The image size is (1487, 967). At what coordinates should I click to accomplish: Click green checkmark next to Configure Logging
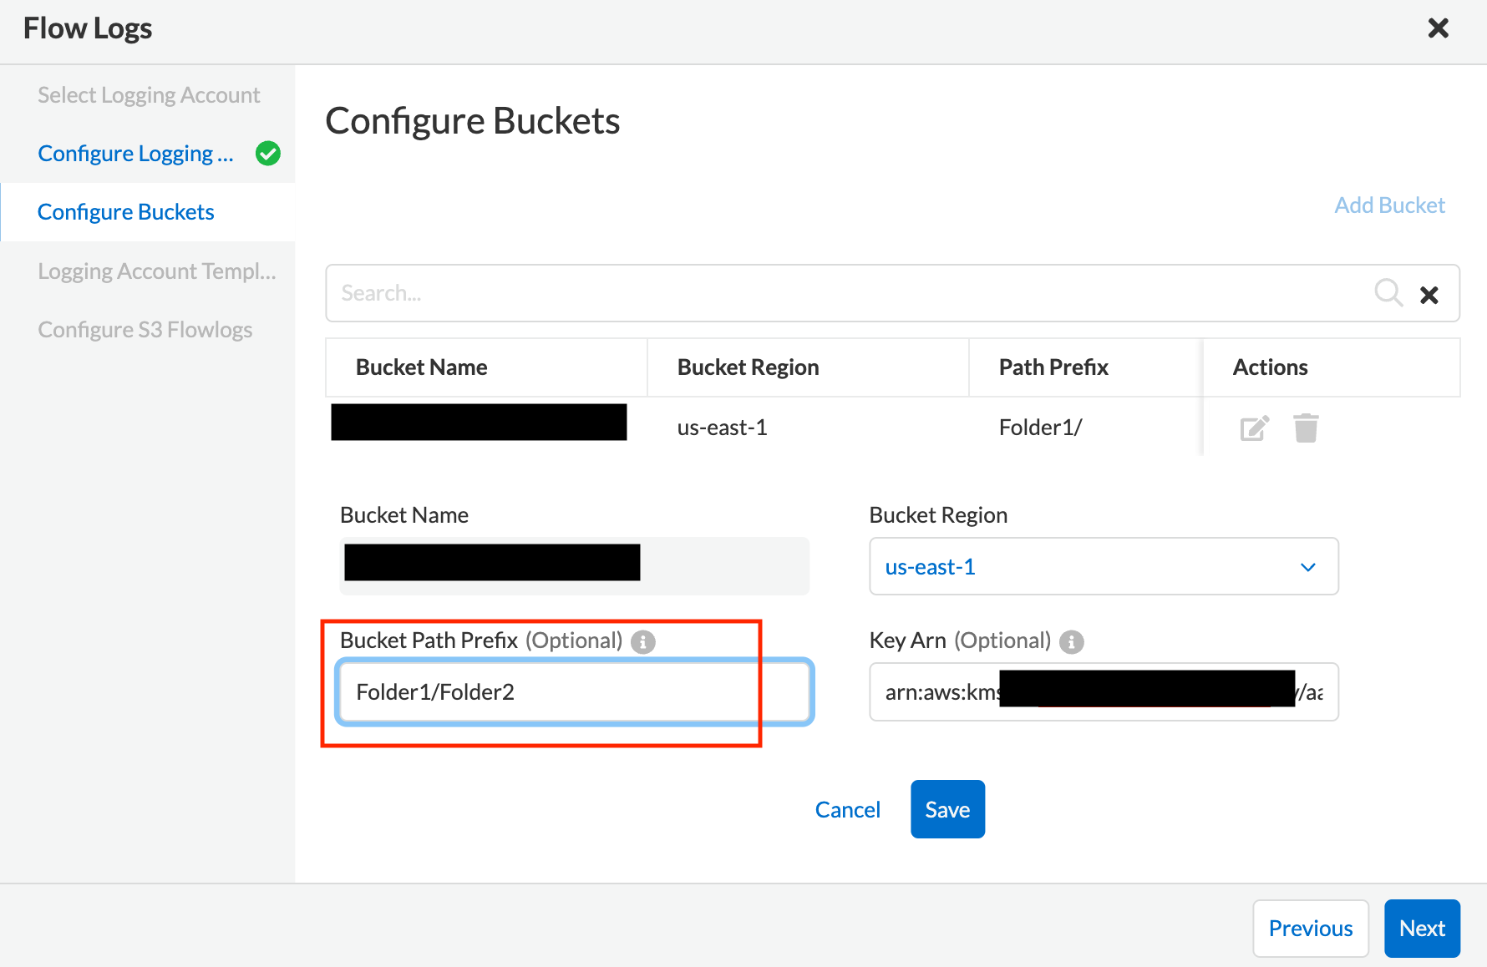[268, 154]
